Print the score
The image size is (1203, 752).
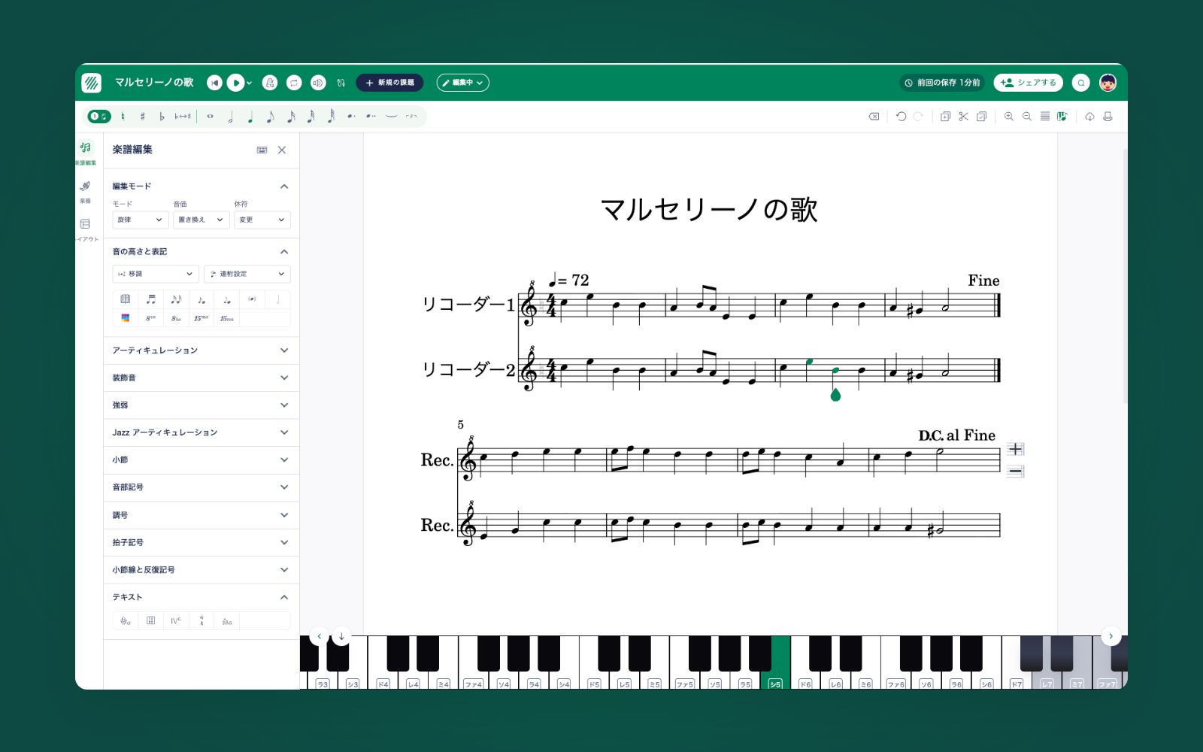tap(1108, 117)
